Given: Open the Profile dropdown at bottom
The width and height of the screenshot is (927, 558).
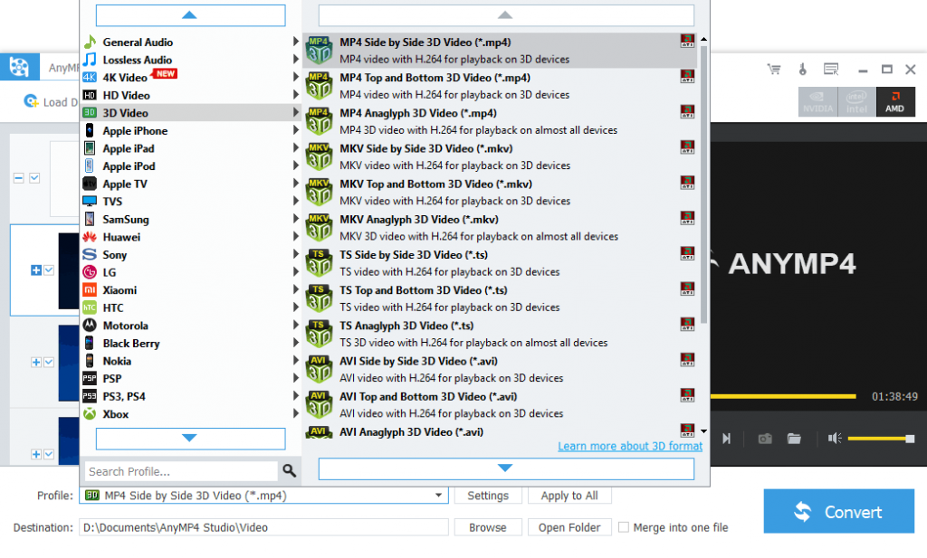Looking at the screenshot, I should pos(439,495).
